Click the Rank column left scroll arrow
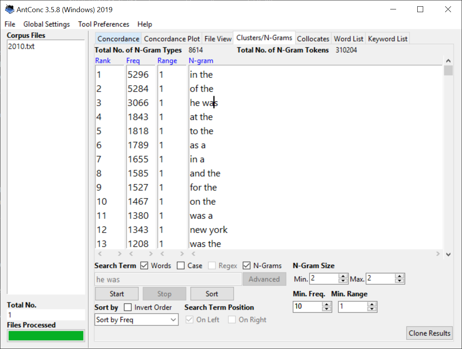The image size is (462, 349). point(100,254)
